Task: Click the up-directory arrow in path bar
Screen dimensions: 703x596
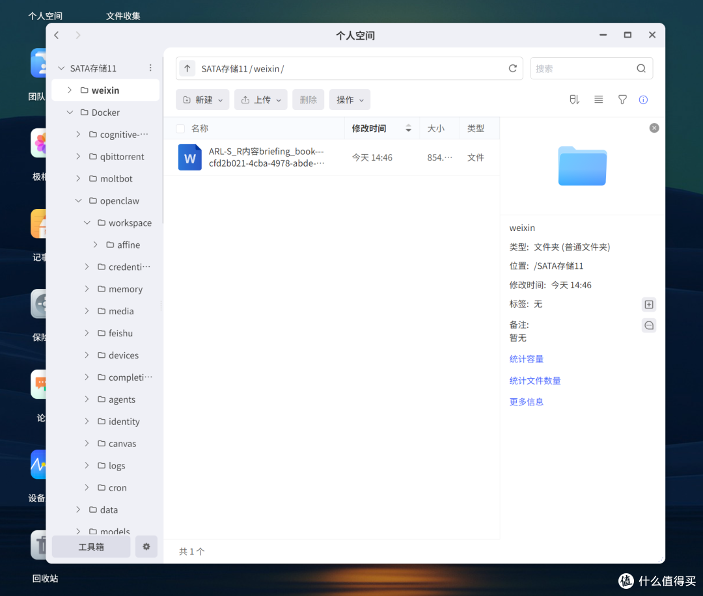Action: point(187,68)
